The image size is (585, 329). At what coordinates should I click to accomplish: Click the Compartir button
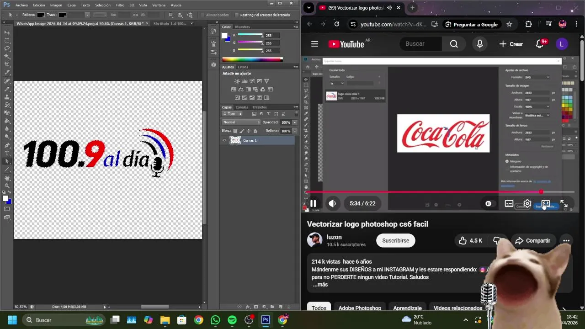pos(533,241)
